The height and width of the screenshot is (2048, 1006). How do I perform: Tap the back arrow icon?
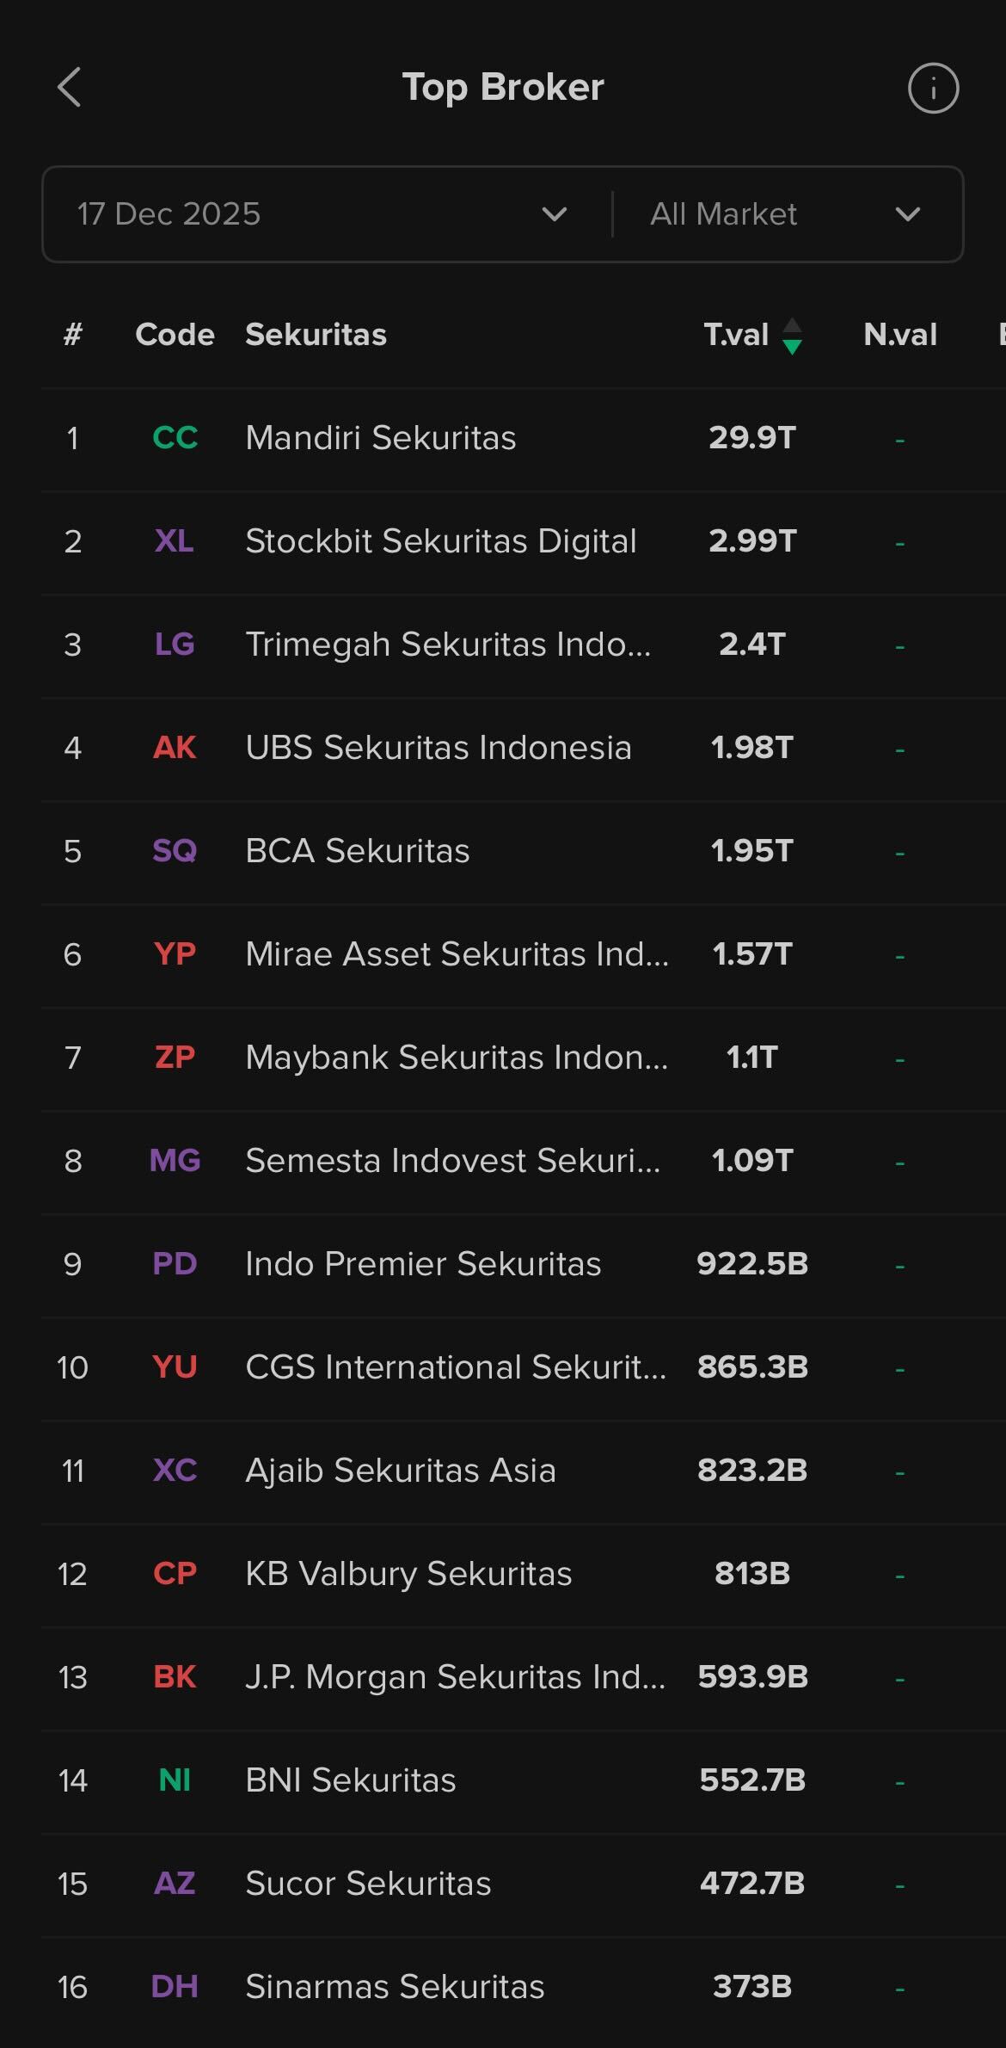70,88
